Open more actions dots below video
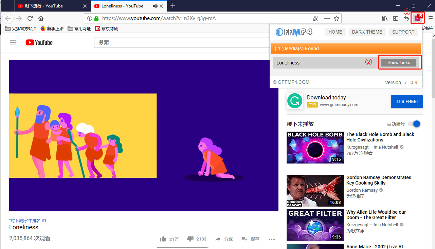The height and width of the screenshot is (249, 435). 272,239
